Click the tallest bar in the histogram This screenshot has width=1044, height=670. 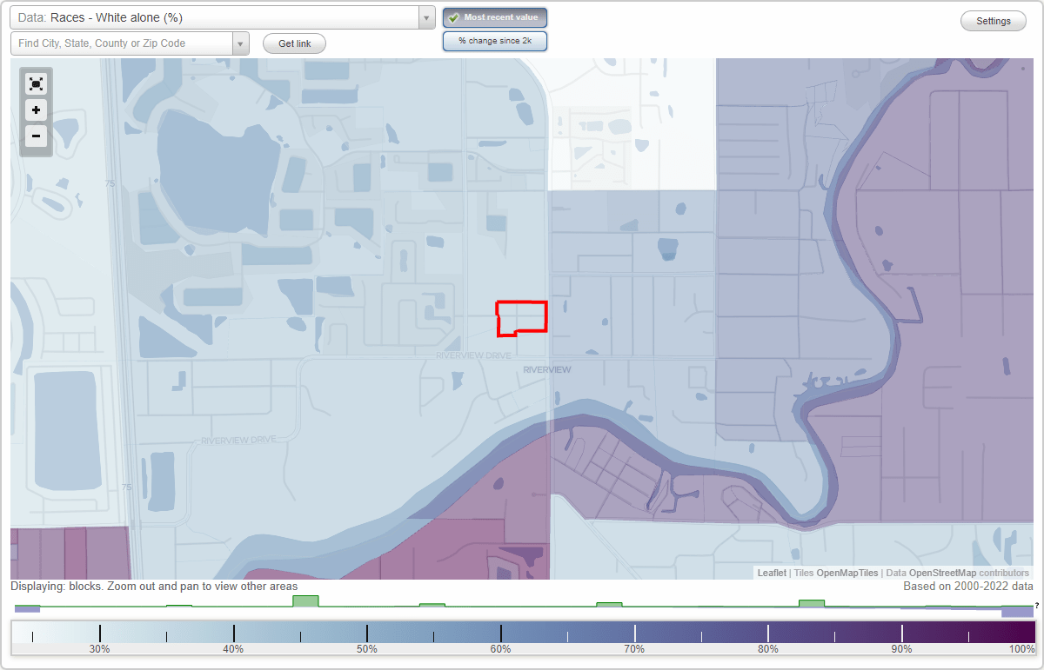click(306, 600)
